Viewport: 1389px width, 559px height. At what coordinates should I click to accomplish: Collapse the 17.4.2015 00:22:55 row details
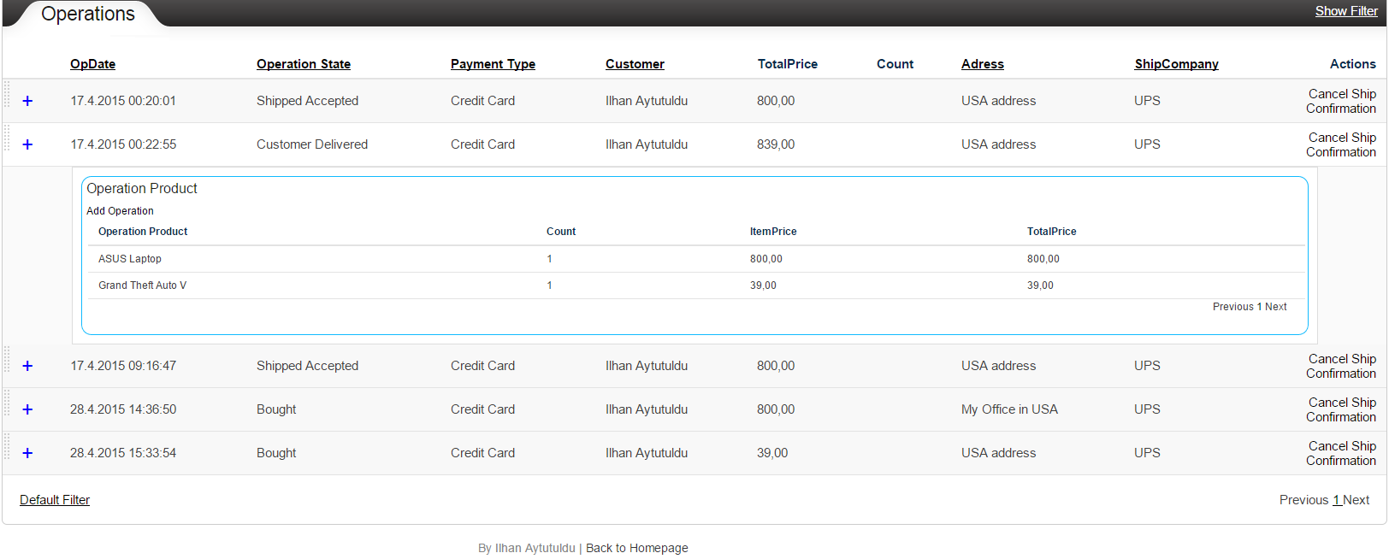point(27,144)
